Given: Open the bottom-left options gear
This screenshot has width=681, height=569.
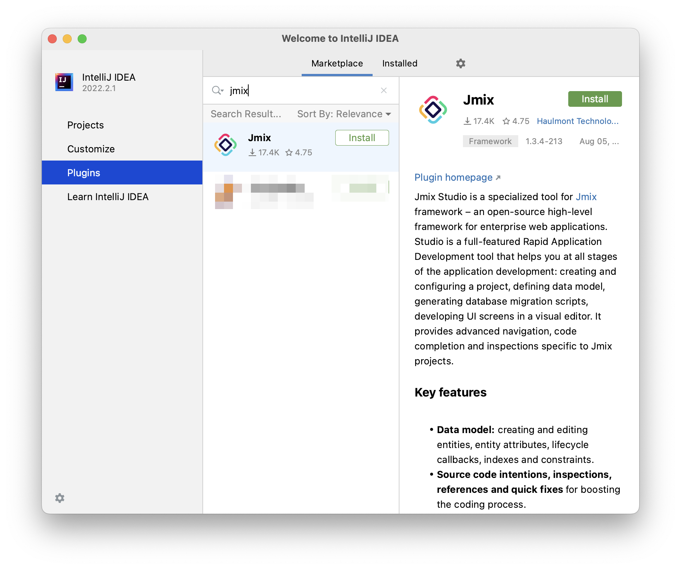Looking at the screenshot, I should click(x=60, y=498).
